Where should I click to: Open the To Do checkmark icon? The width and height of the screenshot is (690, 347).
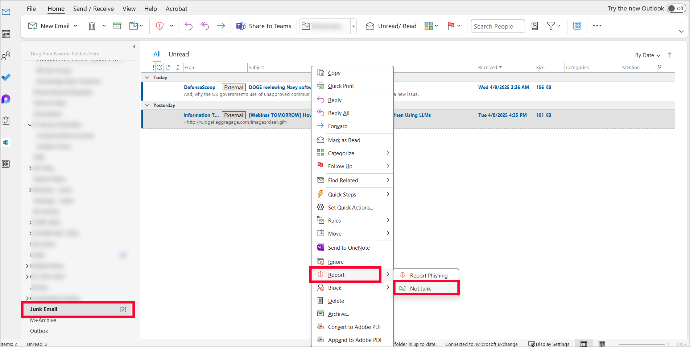pos(6,77)
